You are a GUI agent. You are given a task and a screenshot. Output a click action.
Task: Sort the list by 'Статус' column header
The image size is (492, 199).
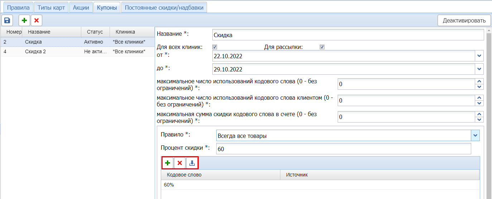click(x=95, y=32)
